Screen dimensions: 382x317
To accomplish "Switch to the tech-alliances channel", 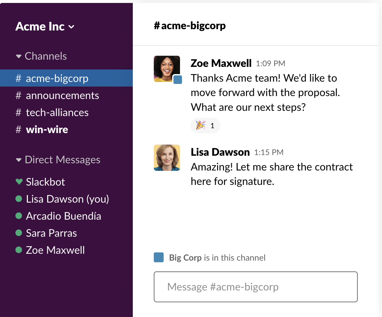I will coord(66,112).
